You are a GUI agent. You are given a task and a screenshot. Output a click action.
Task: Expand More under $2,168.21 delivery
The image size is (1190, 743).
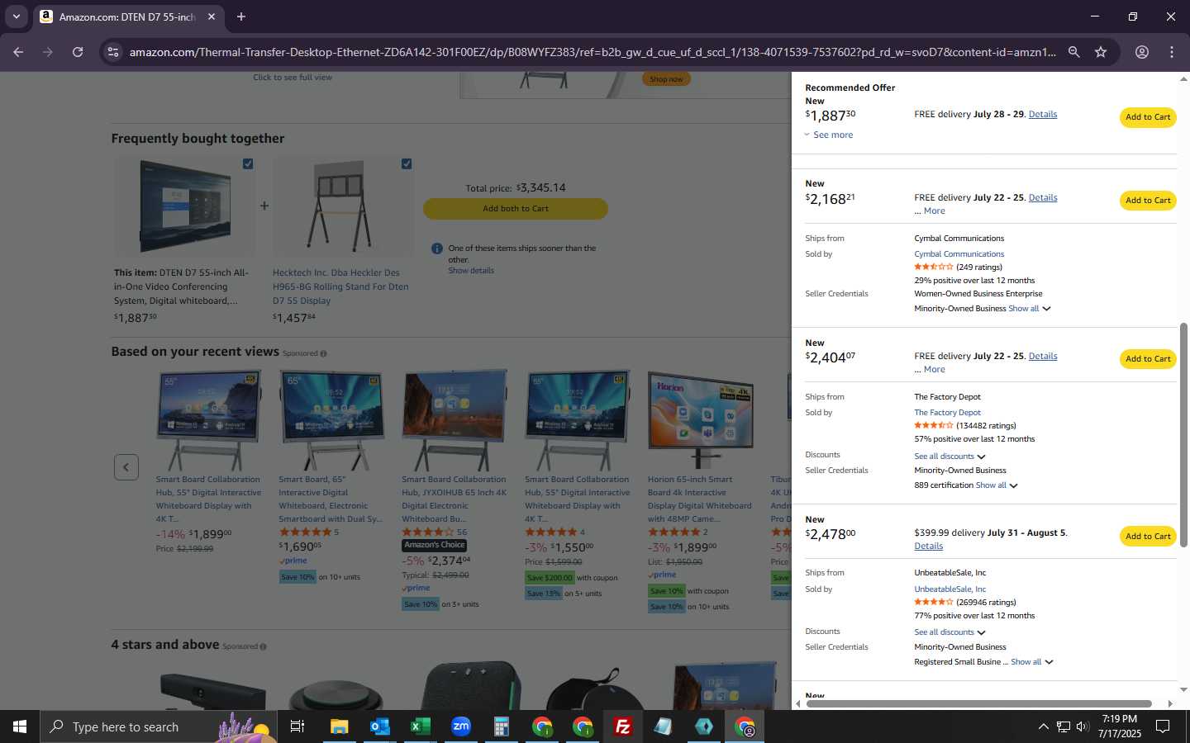click(934, 211)
